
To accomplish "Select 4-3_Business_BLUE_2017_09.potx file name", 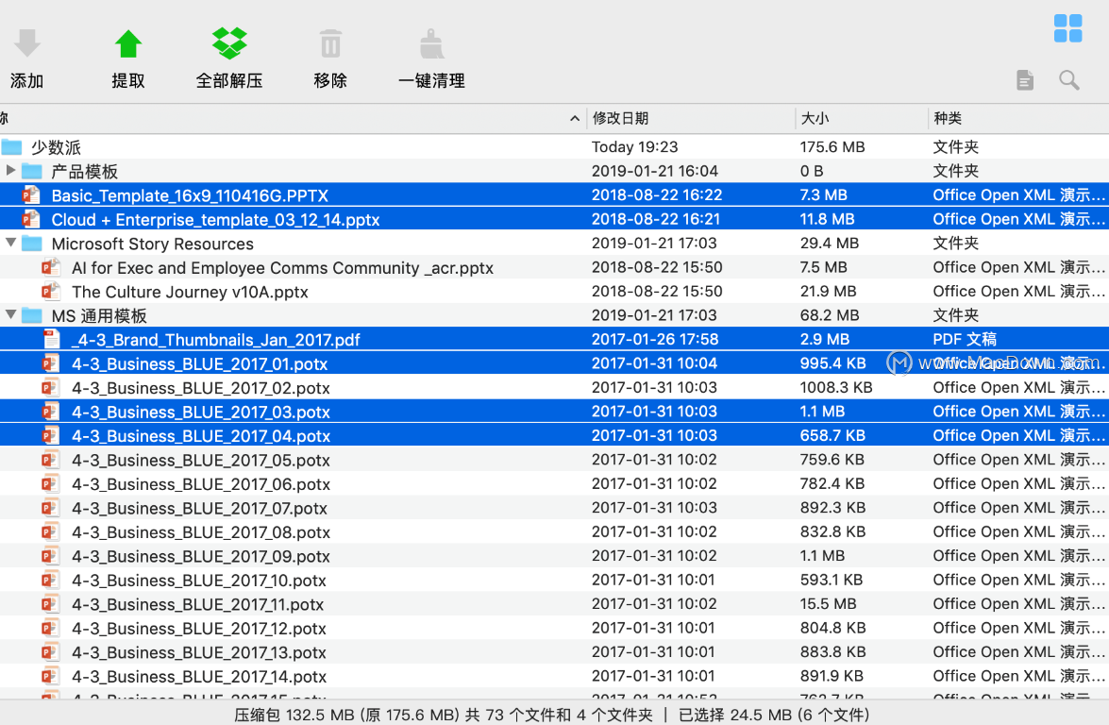I will point(201,557).
